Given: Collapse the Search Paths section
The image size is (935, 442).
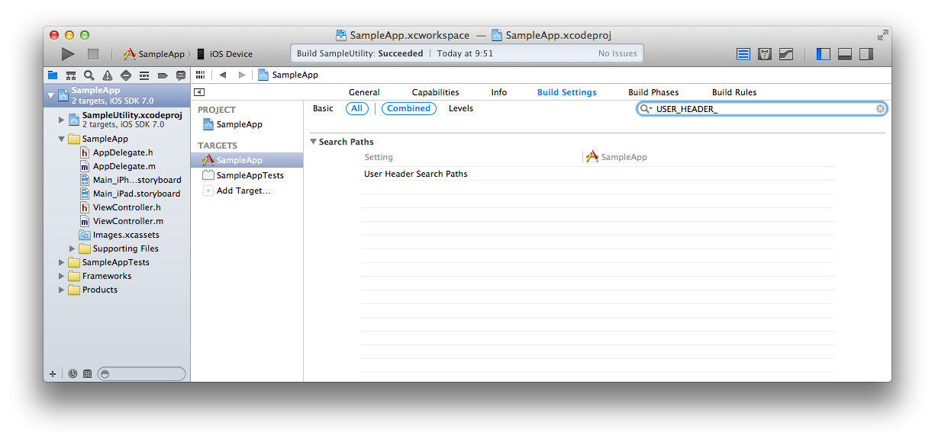Looking at the screenshot, I should click(x=313, y=142).
